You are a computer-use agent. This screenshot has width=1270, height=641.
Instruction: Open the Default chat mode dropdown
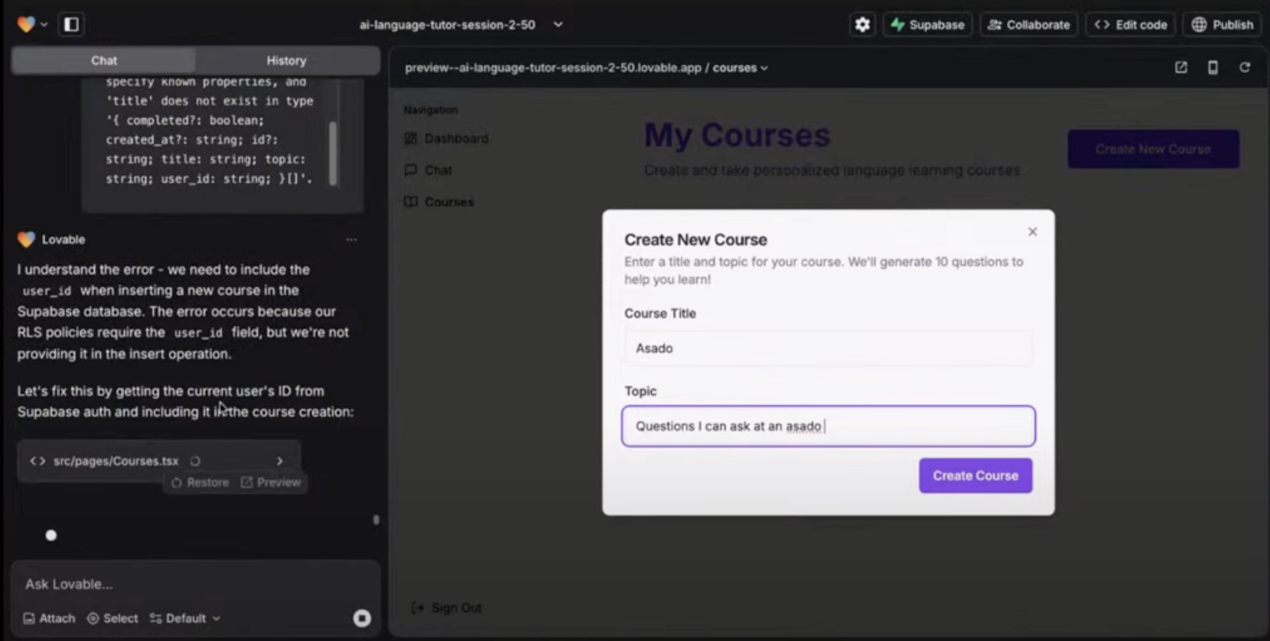coord(185,618)
